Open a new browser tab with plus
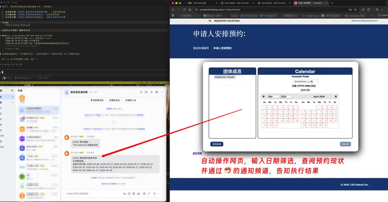The height and width of the screenshot is (202, 388). tap(332, 3)
